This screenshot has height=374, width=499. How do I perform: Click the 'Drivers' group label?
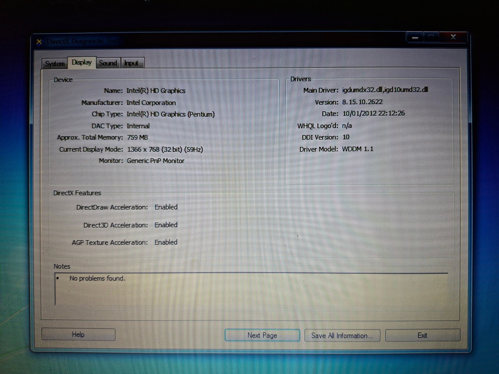(x=301, y=79)
